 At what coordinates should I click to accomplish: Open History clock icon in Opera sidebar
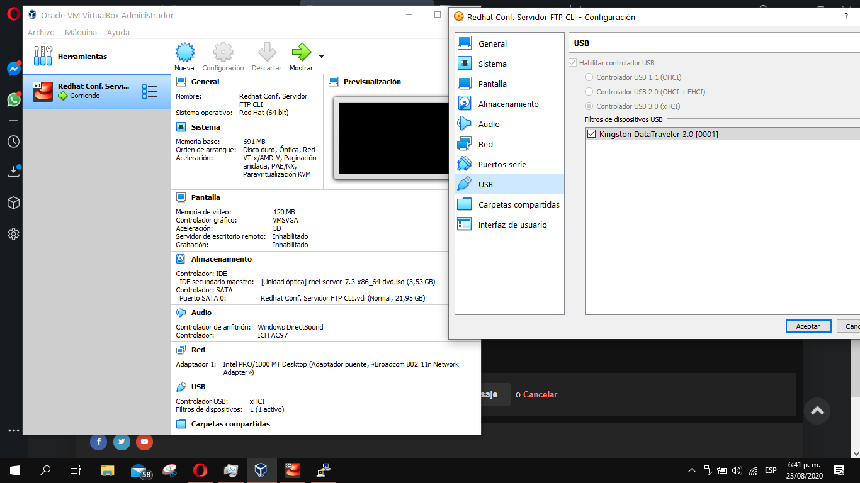(x=14, y=142)
